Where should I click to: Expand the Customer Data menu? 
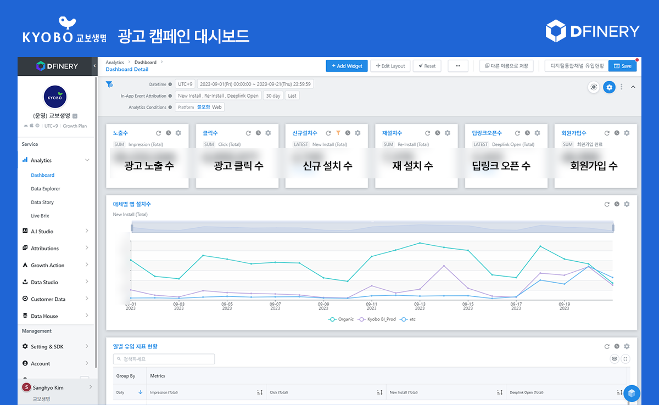click(x=87, y=299)
